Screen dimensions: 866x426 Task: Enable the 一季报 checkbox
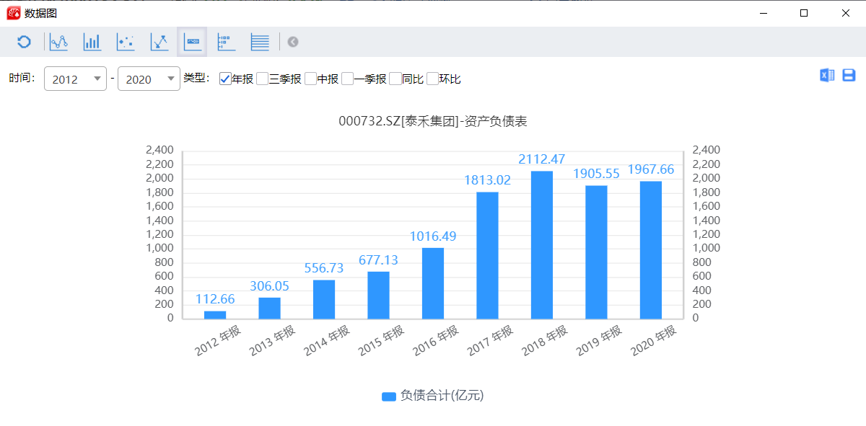coord(348,79)
